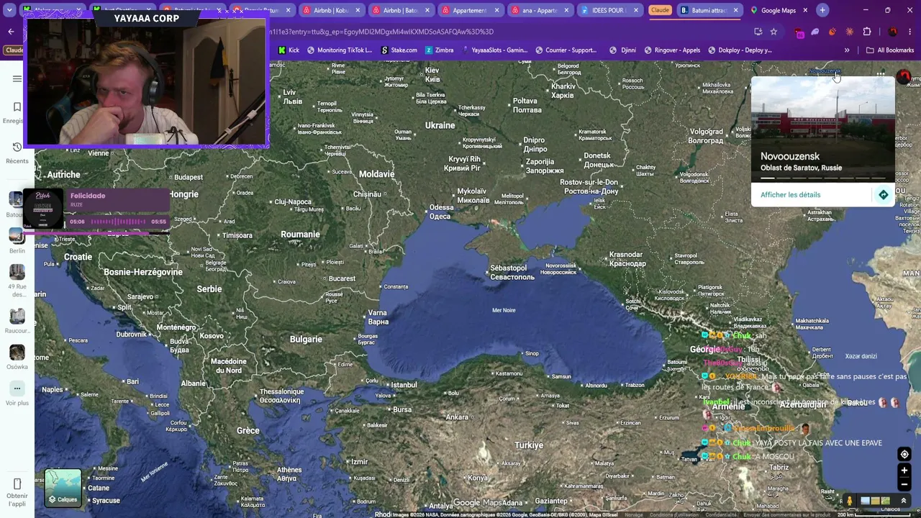This screenshot has width=921, height=518.
Task: Select the first imagery thumbnail in strip
Action: pyautogui.click(x=866, y=501)
